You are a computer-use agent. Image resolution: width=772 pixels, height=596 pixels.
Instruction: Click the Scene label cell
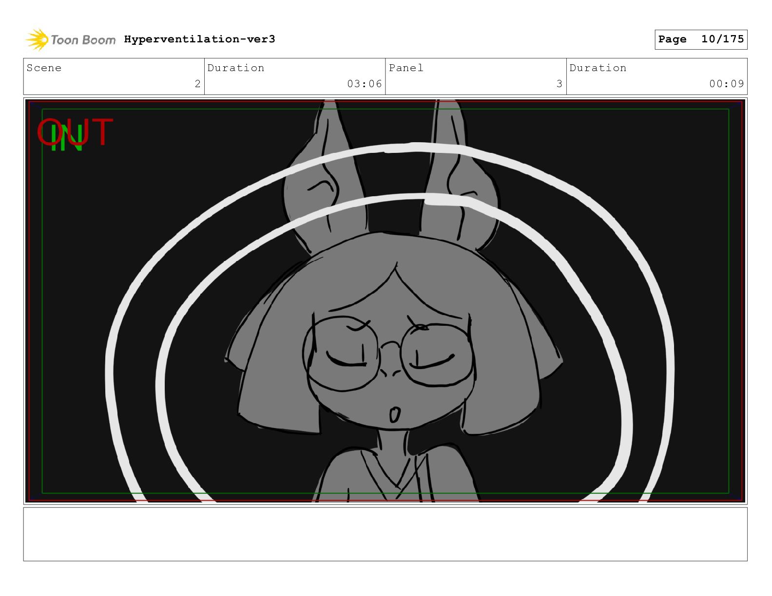pos(114,76)
